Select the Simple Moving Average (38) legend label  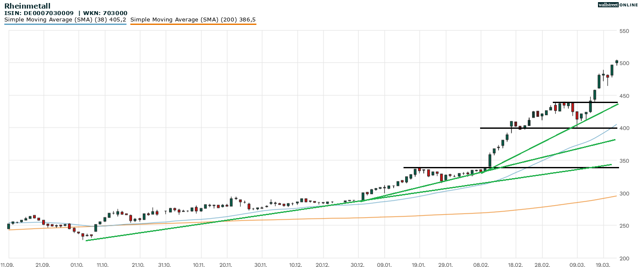[65, 20]
